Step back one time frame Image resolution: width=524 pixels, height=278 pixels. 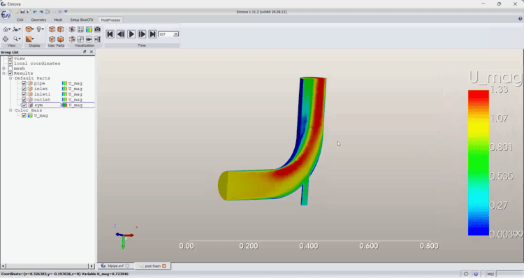point(121,34)
